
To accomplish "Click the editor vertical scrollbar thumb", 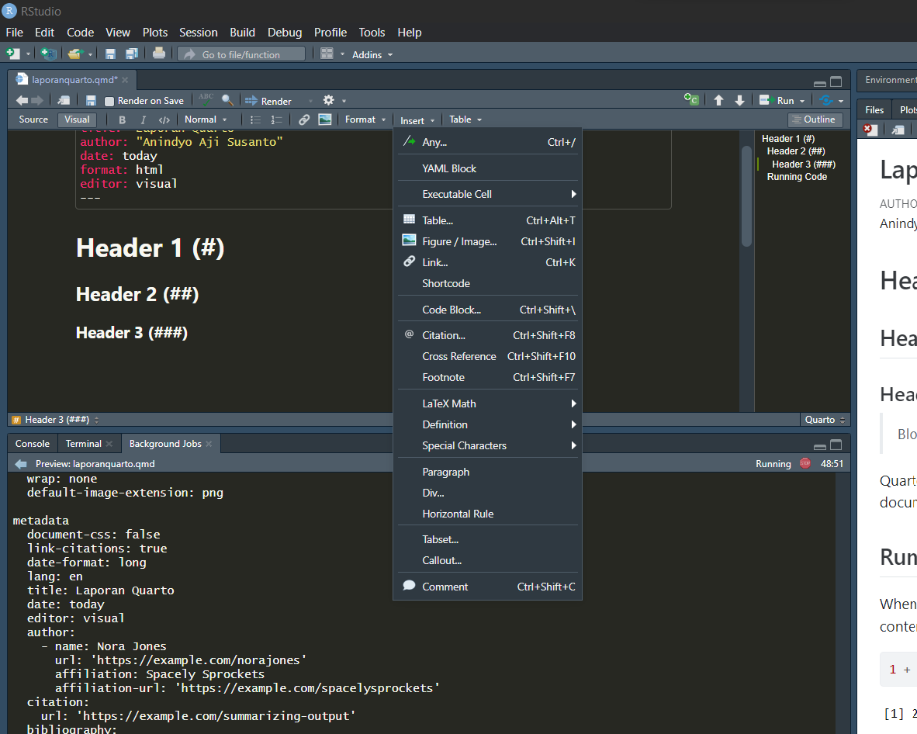I will click(x=746, y=196).
